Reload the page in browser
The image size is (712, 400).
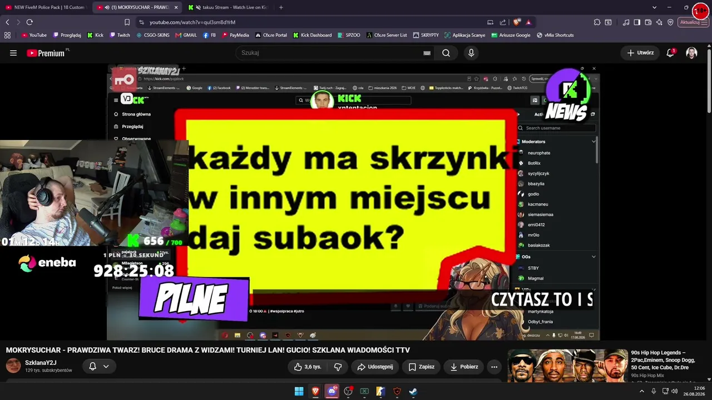click(x=29, y=22)
